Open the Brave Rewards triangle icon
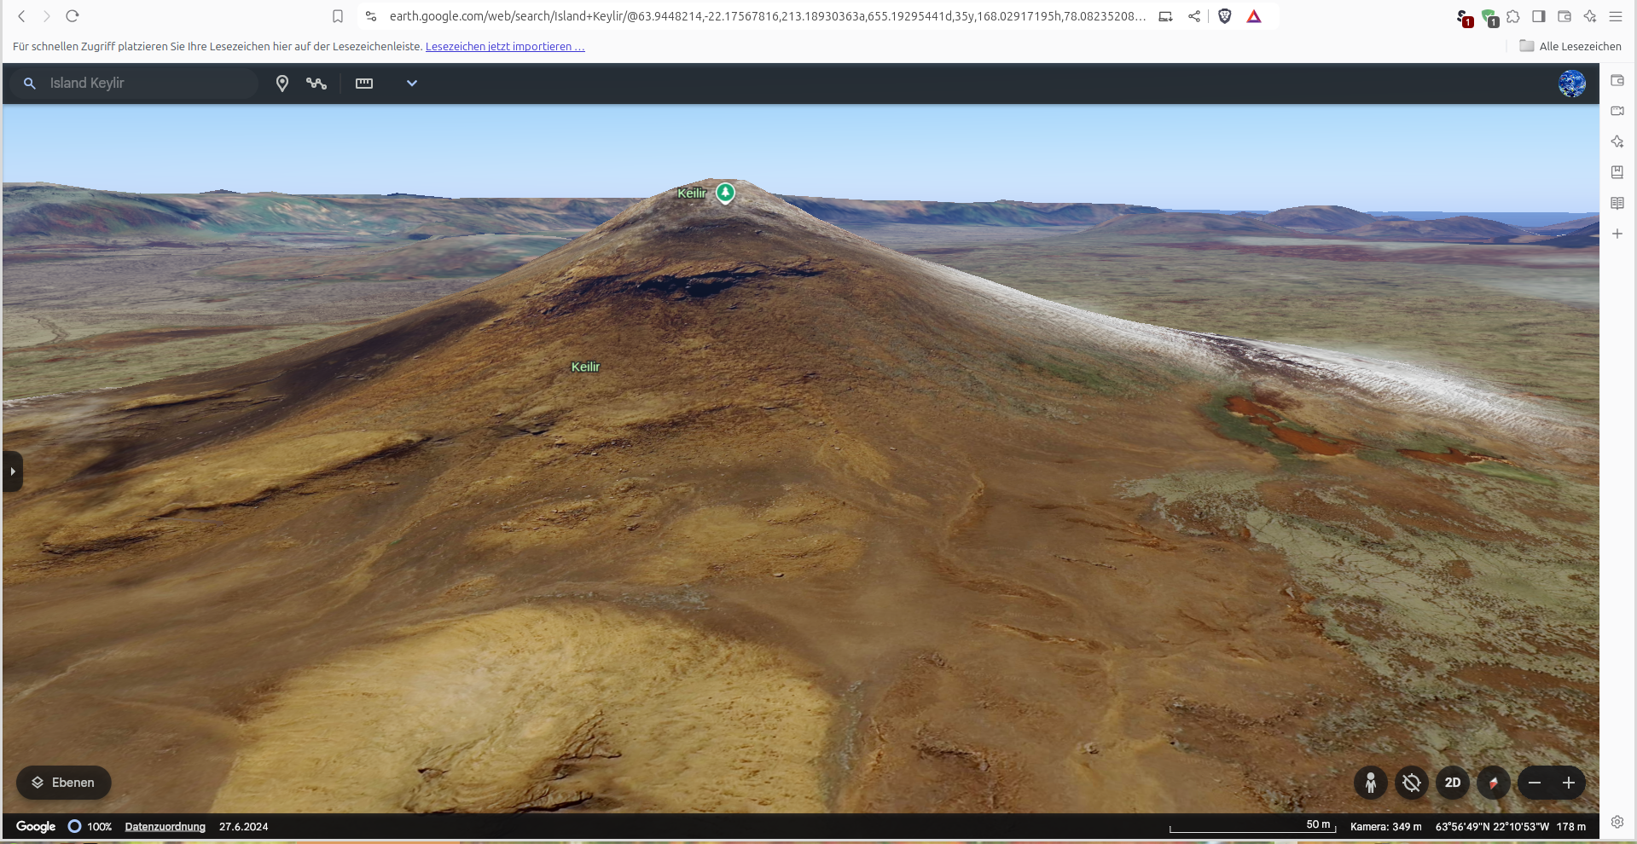The height and width of the screenshot is (844, 1637). [1254, 16]
